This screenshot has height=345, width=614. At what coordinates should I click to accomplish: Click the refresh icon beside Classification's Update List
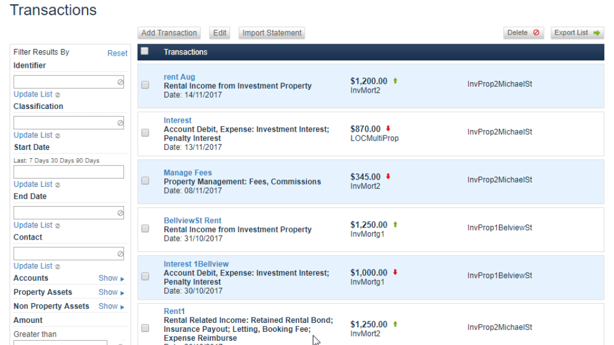pos(56,135)
